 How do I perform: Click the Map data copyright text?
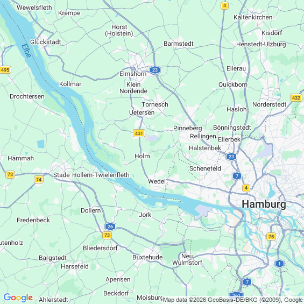[233, 300]
